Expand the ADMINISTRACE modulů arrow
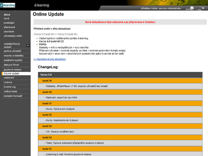The image size is (208, 156). pos(28,45)
